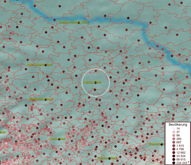This screenshot has width=191, height=165.
Task: Pick the legend swatch beside 88 615
Action: tap(174, 159)
